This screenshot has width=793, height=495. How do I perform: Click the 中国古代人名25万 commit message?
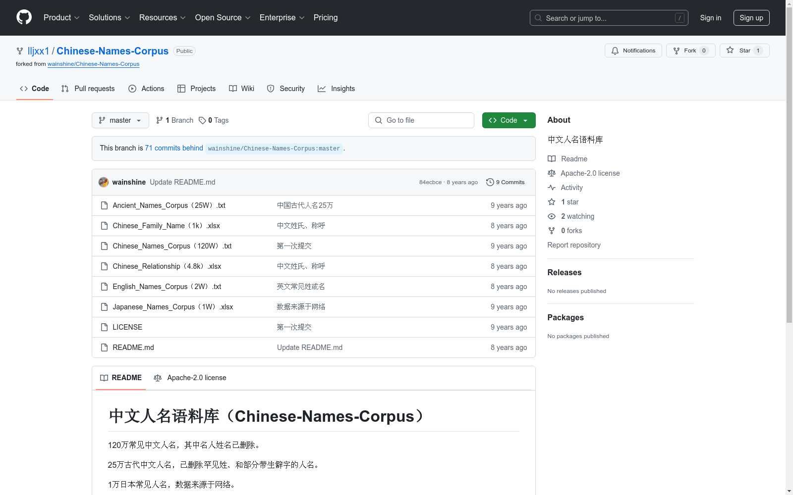[305, 205]
